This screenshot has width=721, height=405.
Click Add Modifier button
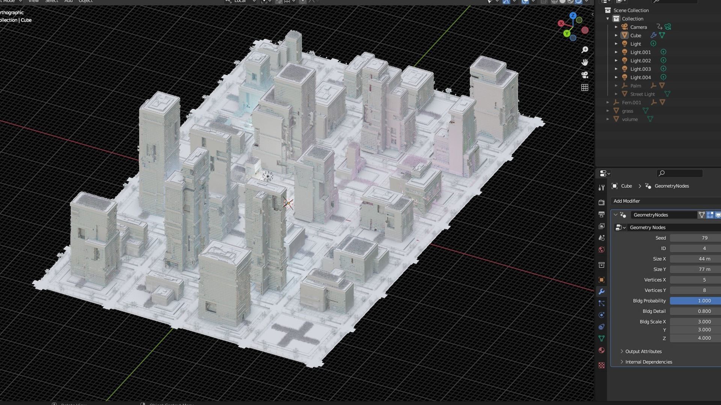pos(666,201)
